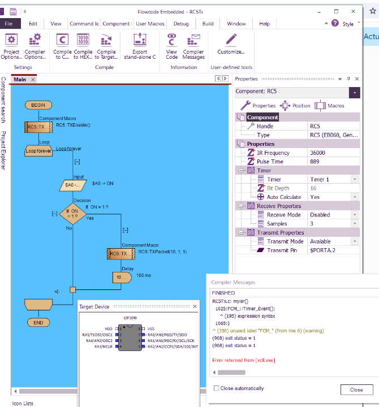Edit the Transmit Pin value $PORTA.2
Image resolution: width=379 pixels, height=407 pixels.
pyautogui.click(x=334, y=250)
